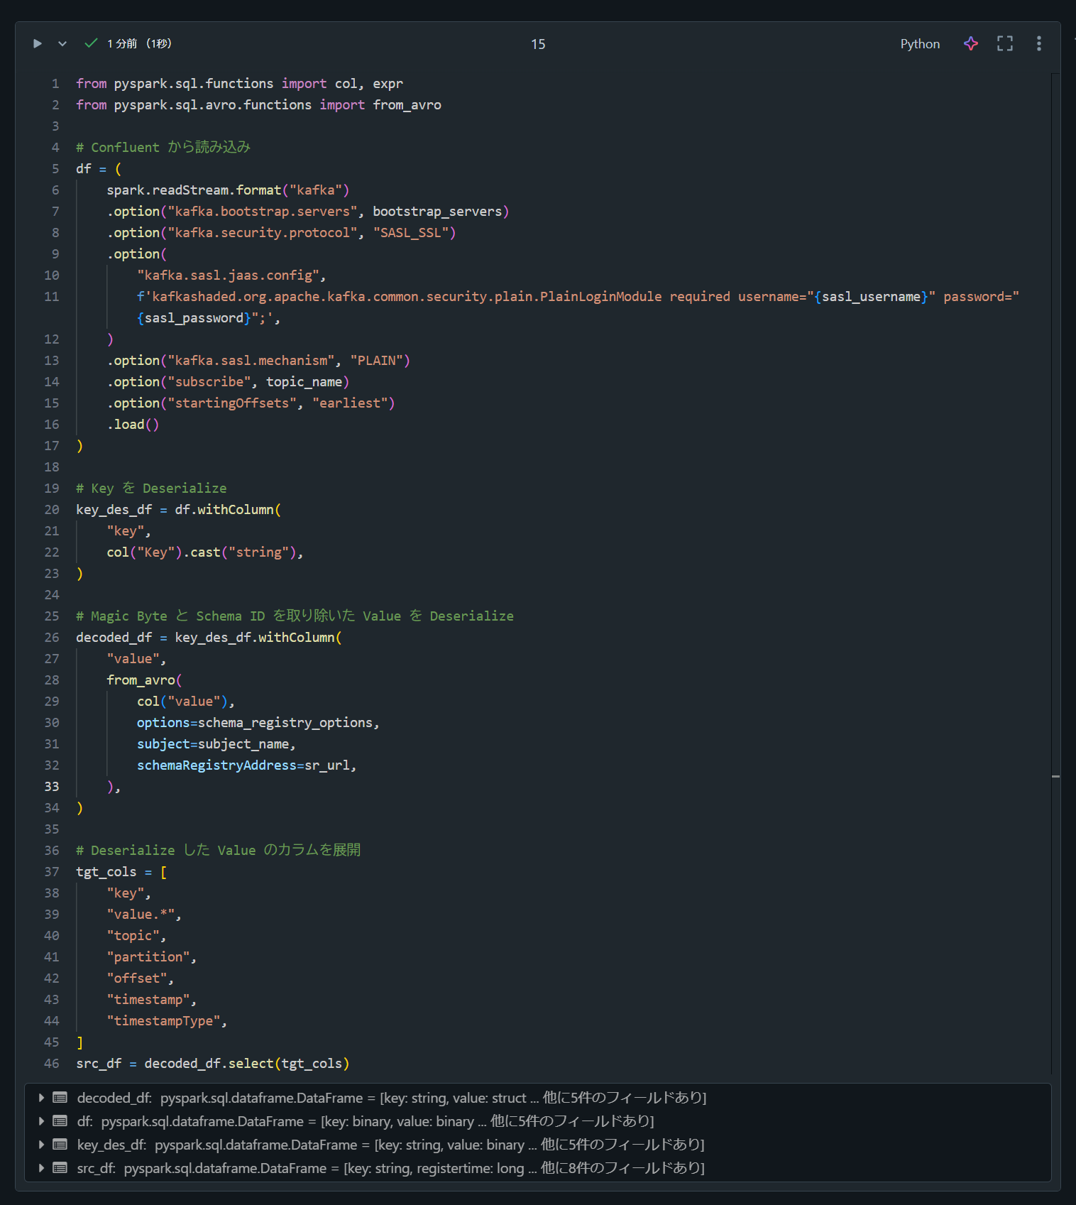Image resolution: width=1076 pixels, height=1205 pixels.
Task: Click the table icon beside key_des_df
Action: click(x=60, y=1145)
